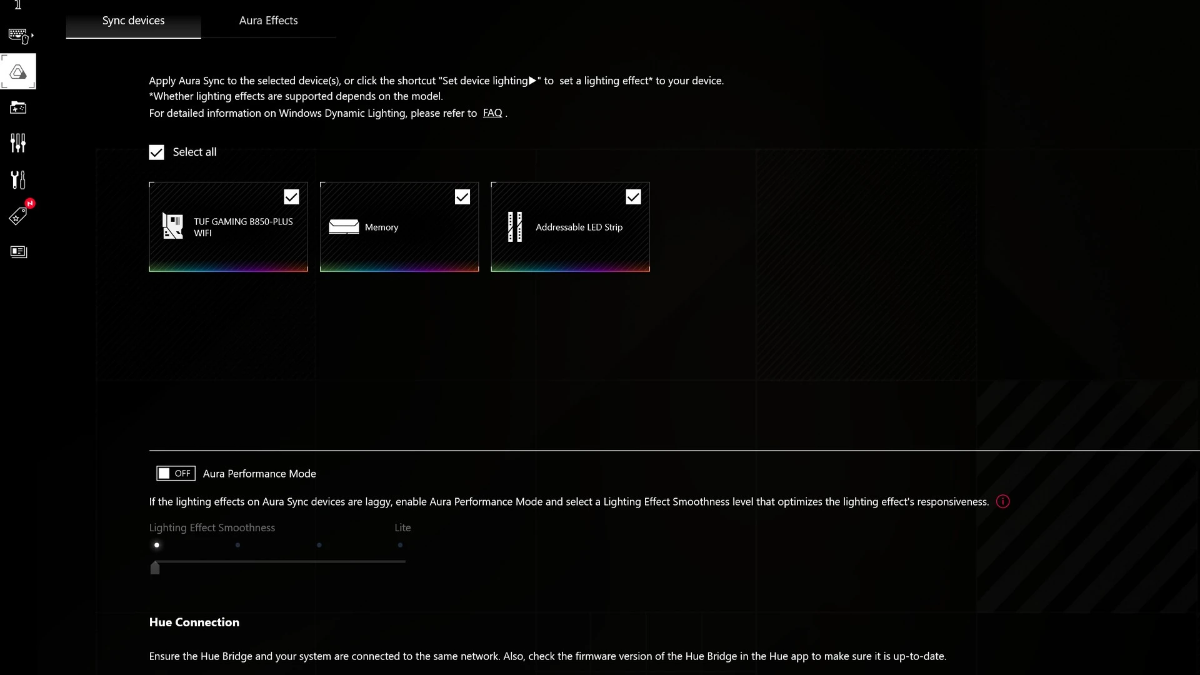Open Scenario Profiles sliders icon
Viewport: 1200px width, 675px height.
coord(18,143)
